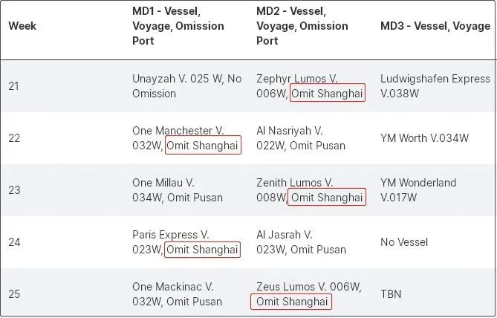This screenshot has height=318, width=497.
Task: Select the Ludwigshafen Express V.038W cell
Action: tap(435, 86)
